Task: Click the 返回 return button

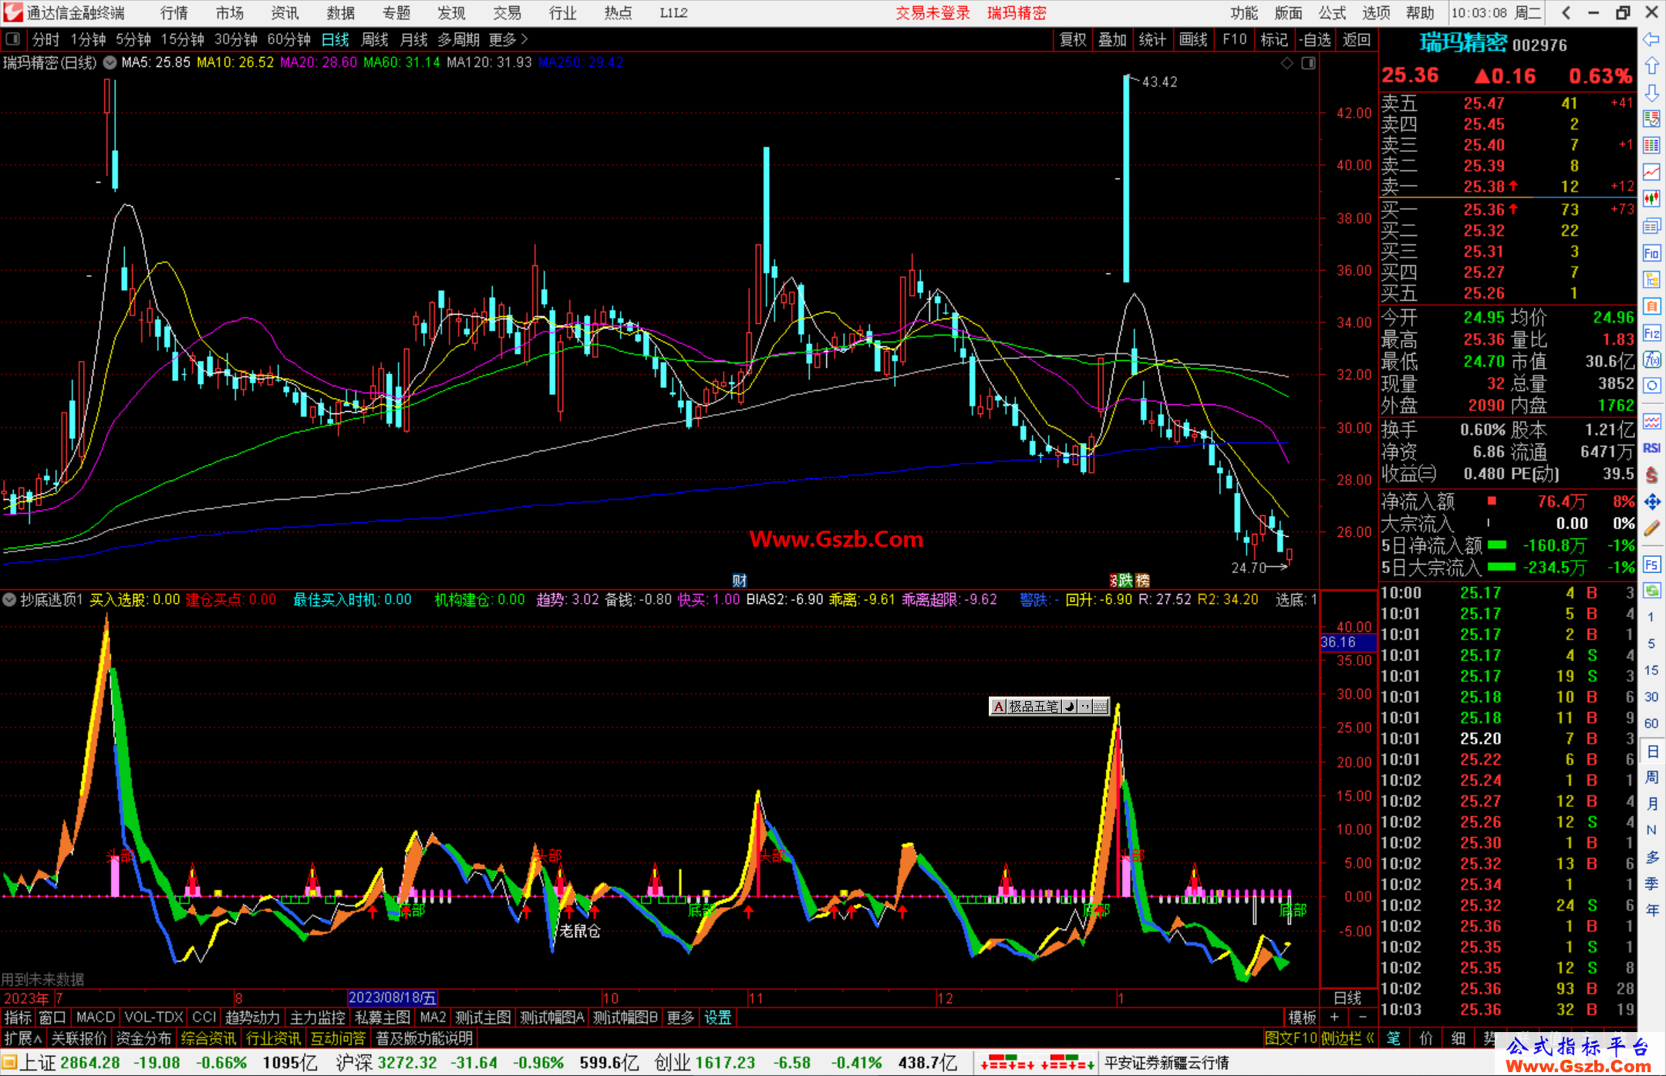Action: [x=1357, y=39]
